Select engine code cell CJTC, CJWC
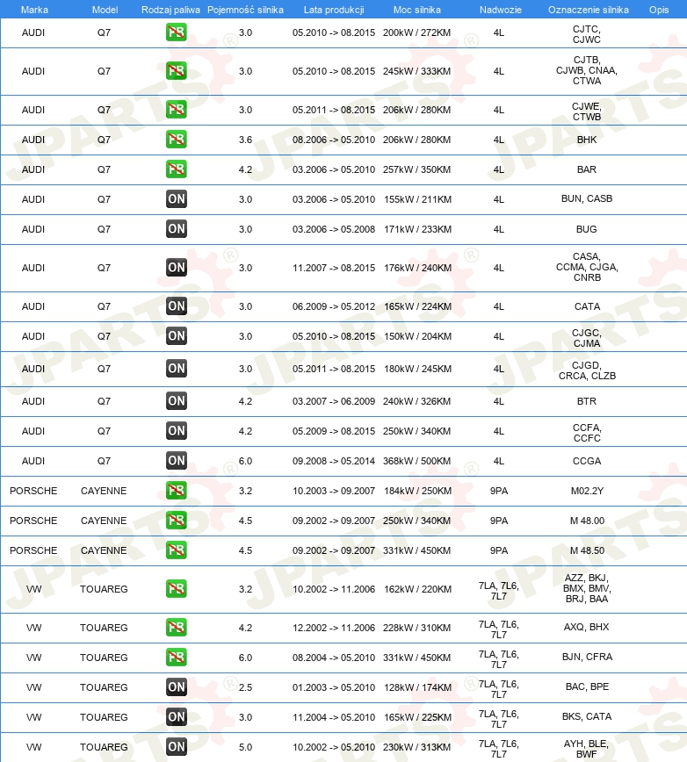The width and height of the screenshot is (687, 762). pyautogui.click(x=586, y=34)
